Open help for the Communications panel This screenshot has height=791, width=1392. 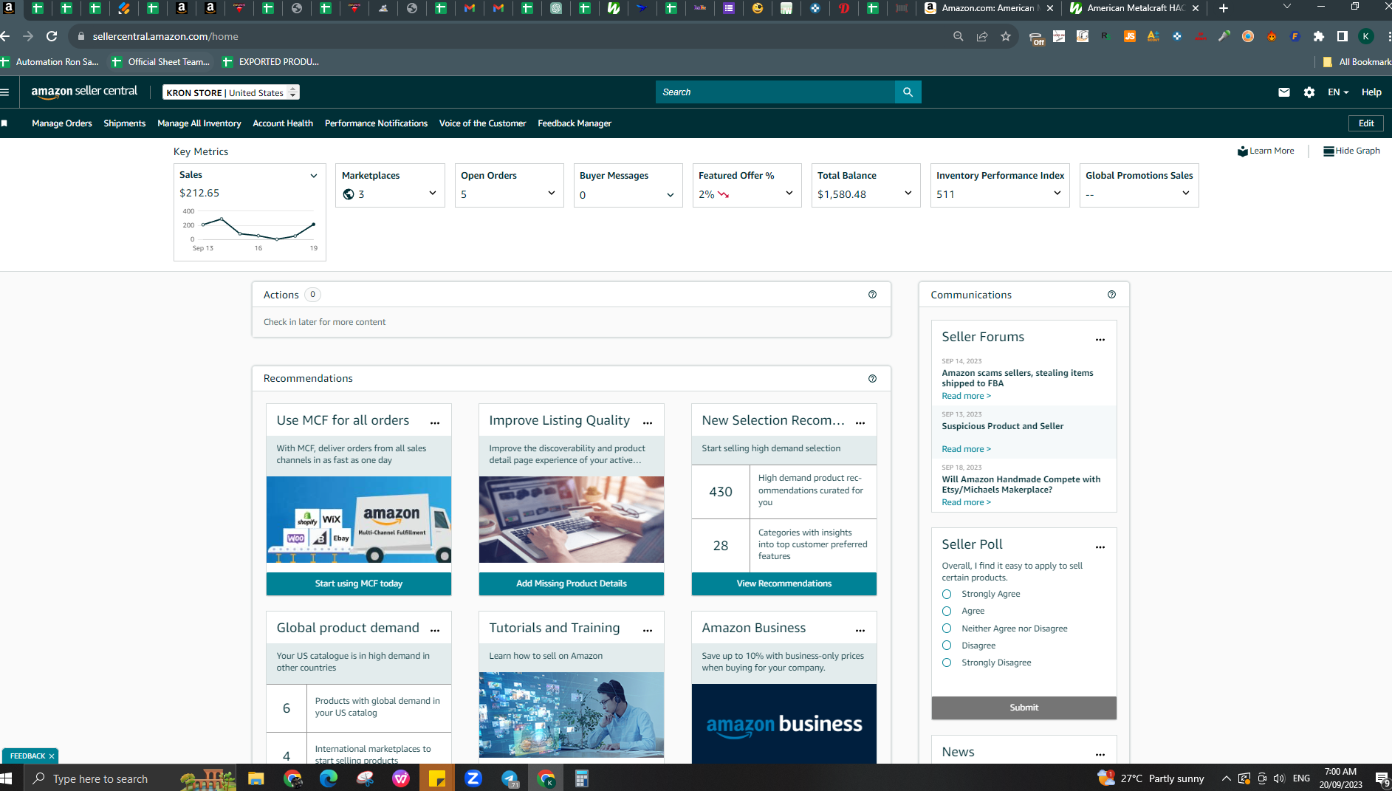[x=1112, y=295]
